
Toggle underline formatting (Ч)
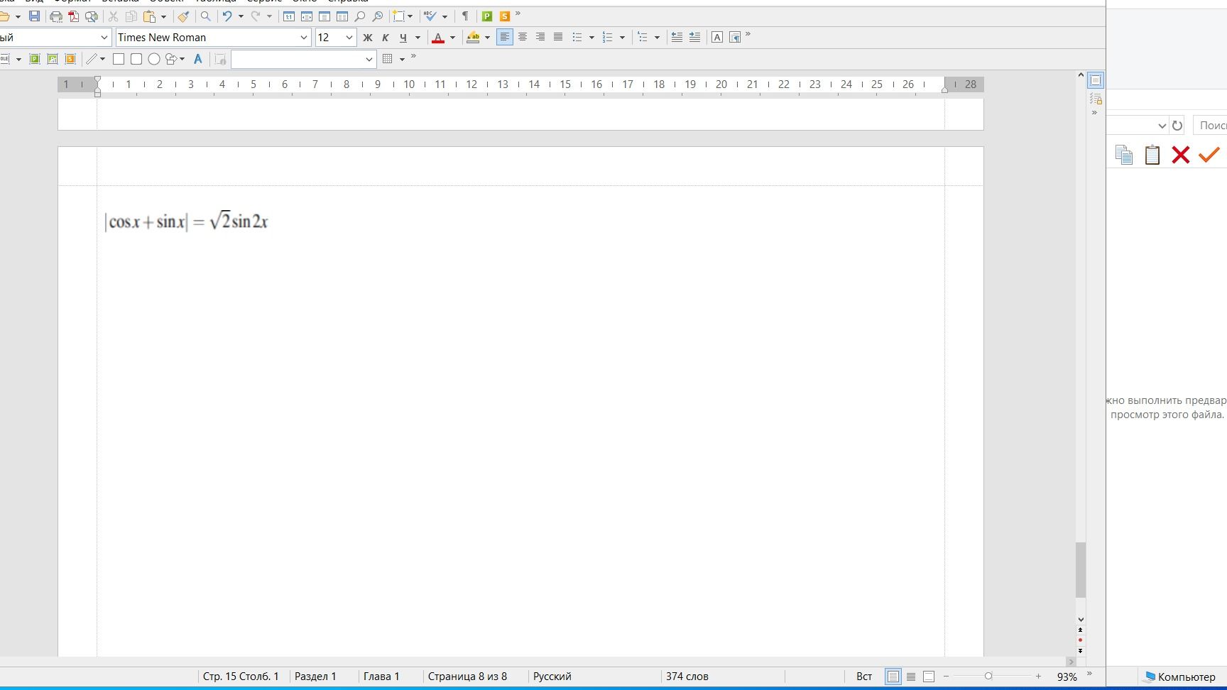403,38
